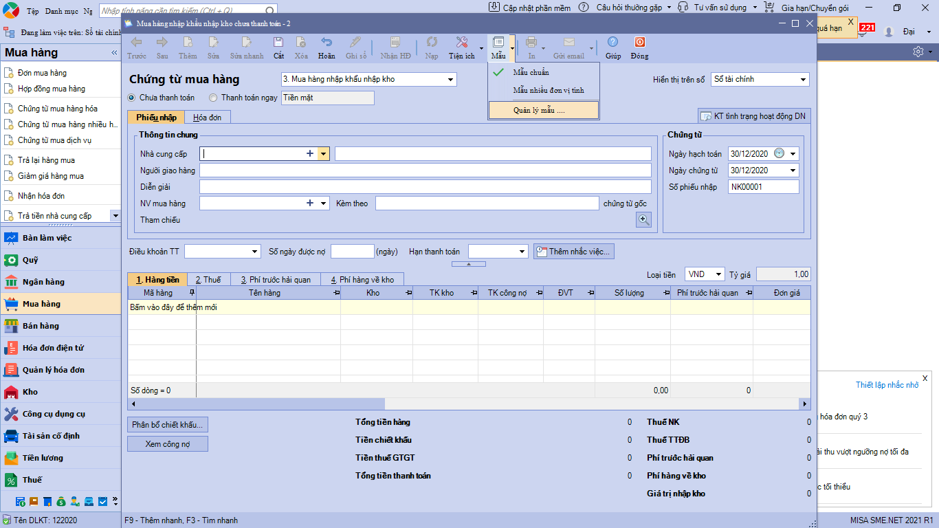Click the Thêm nhắc việc button
Viewport: 939px width, 528px height.
[x=573, y=252]
